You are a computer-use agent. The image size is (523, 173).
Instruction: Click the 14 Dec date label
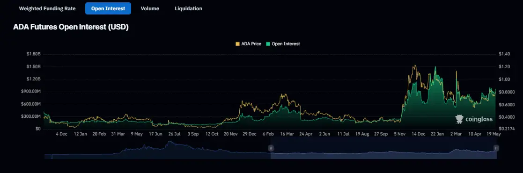pyautogui.click(x=419, y=134)
